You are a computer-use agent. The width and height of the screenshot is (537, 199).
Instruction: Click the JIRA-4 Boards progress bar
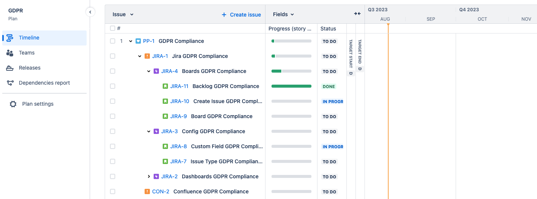pos(291,71)
